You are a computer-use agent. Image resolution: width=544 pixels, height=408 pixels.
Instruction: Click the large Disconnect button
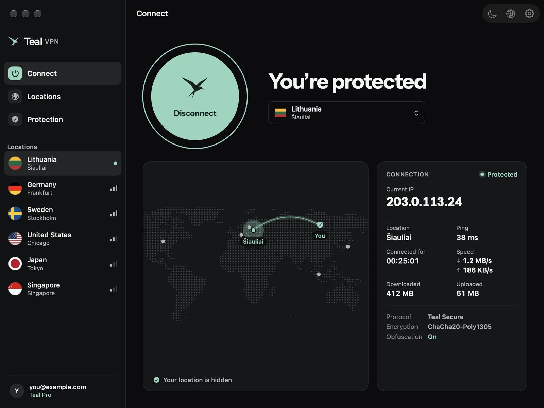coord(195,96)
